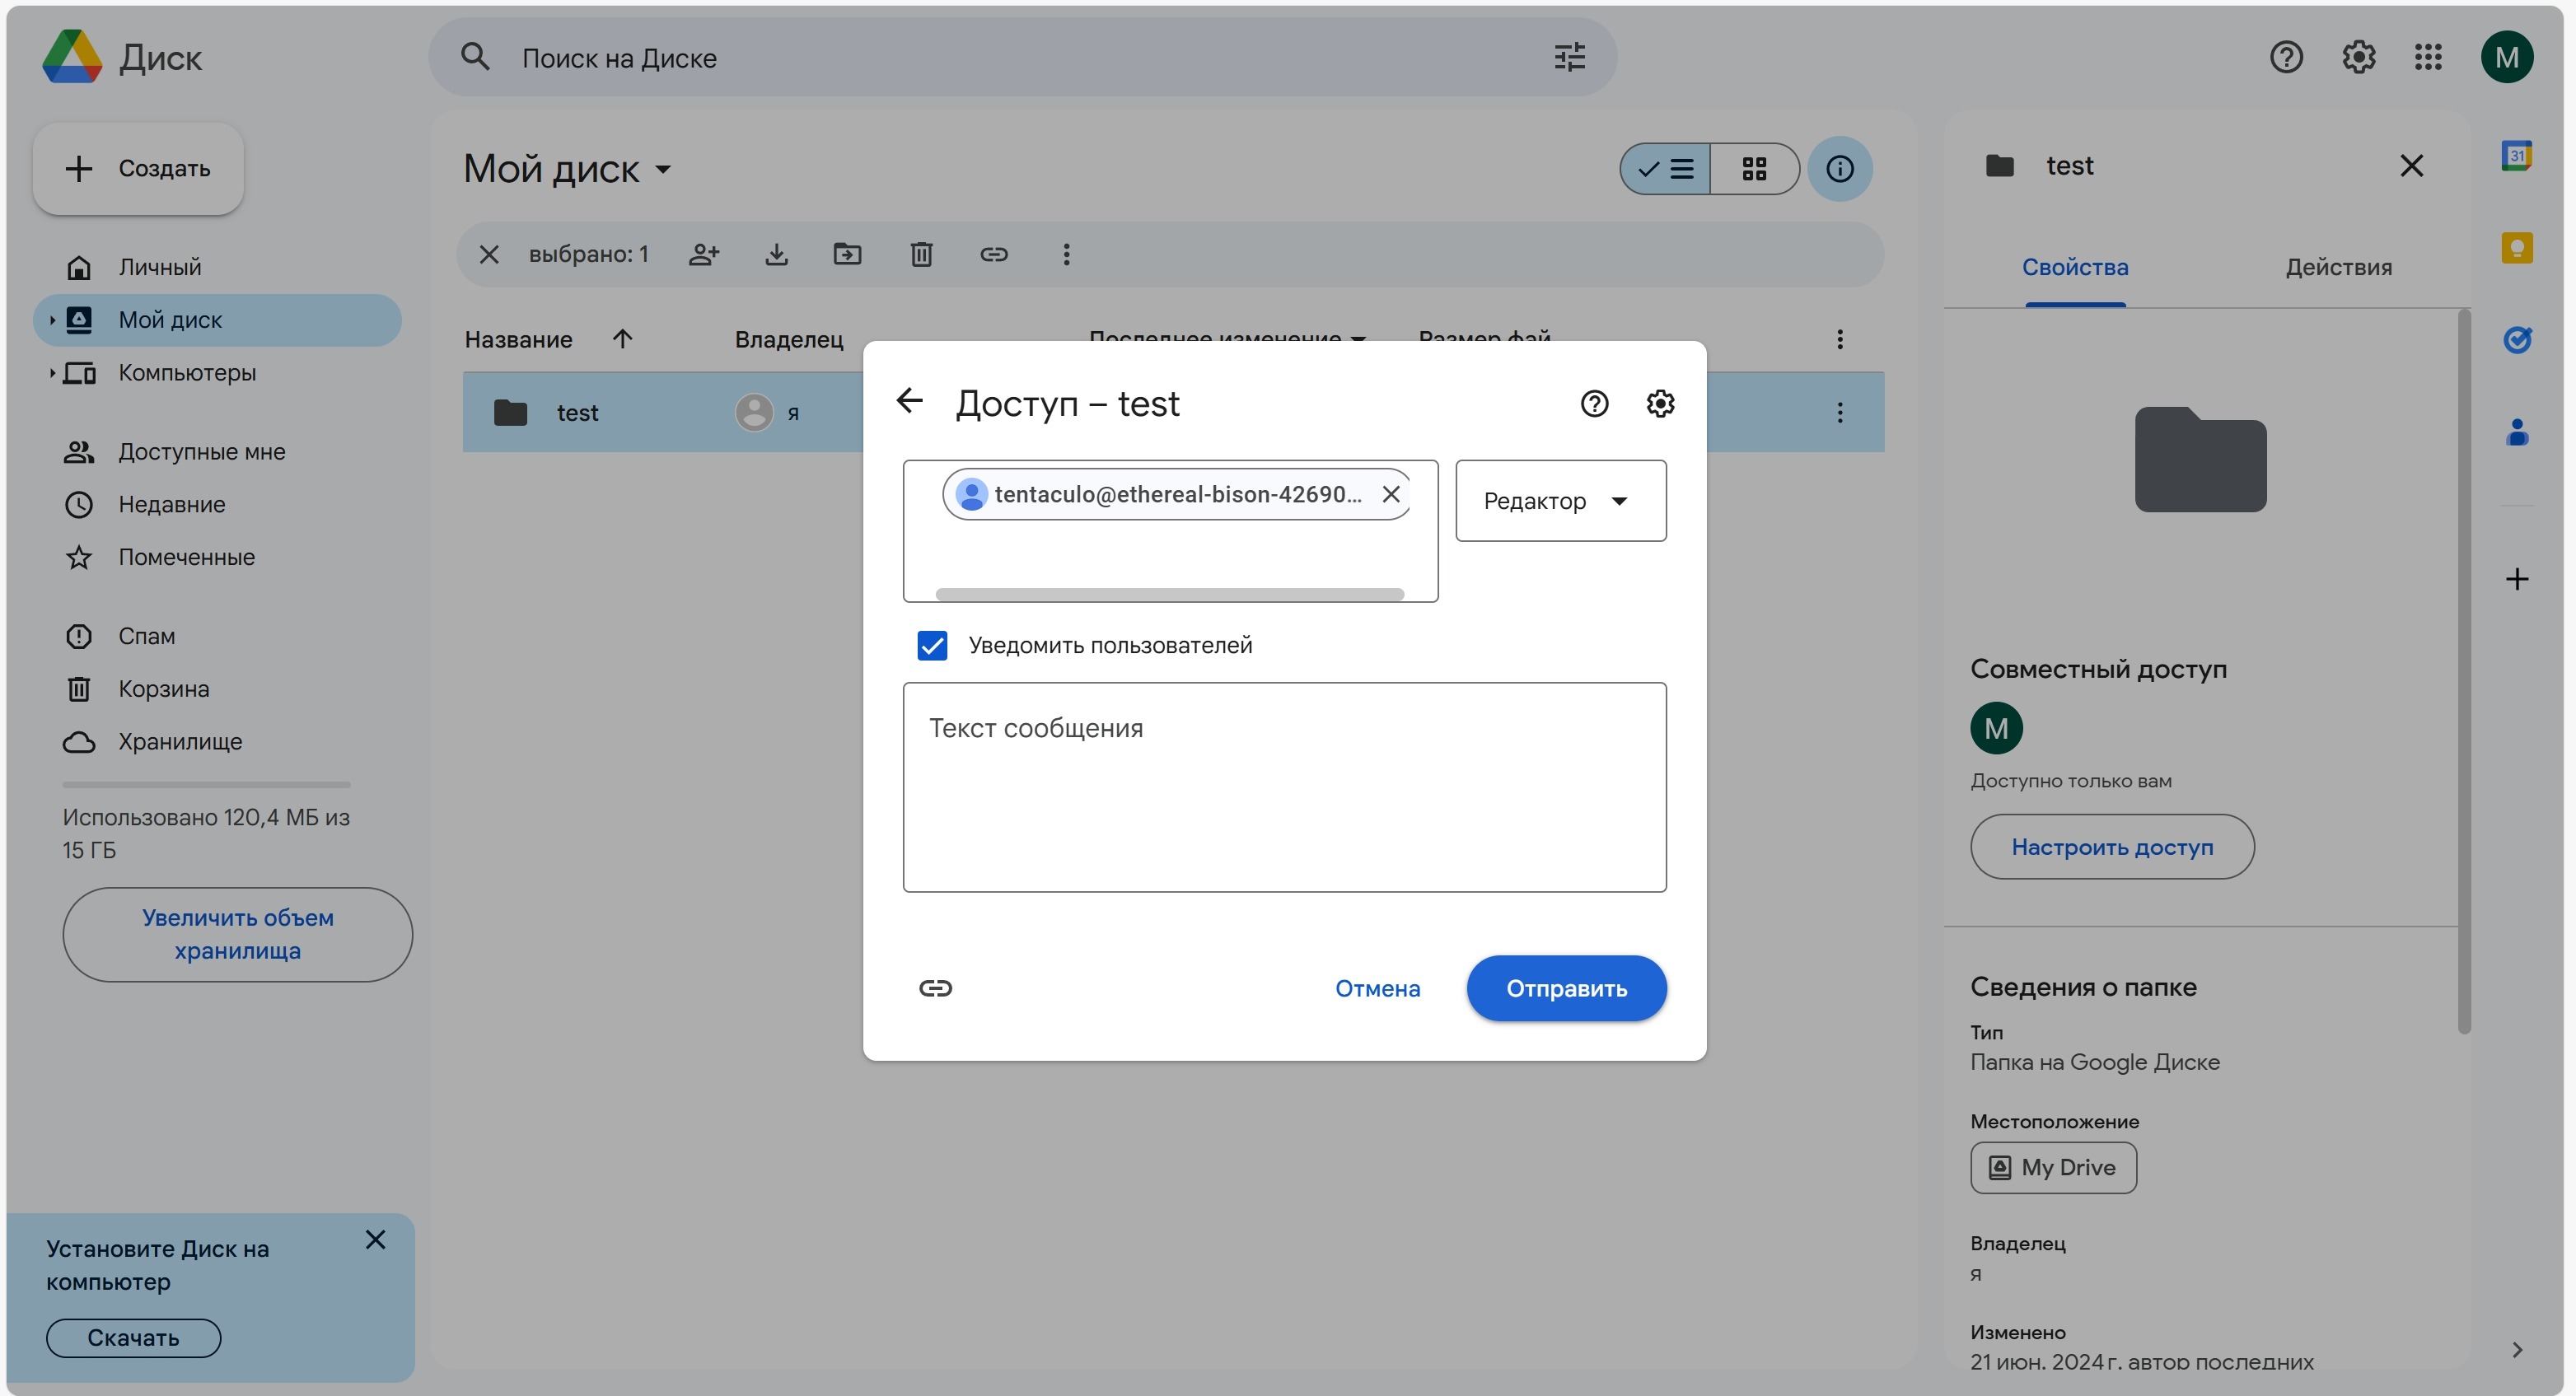Viewport: 2576px width, 1396px height.
Task: Dismiss the install Drive banner
Action: coord(375,1240)
